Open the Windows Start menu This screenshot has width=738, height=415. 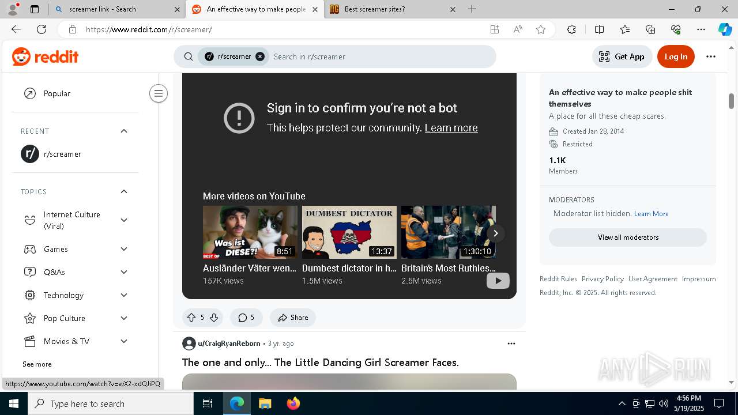click(x=14, y=403)
